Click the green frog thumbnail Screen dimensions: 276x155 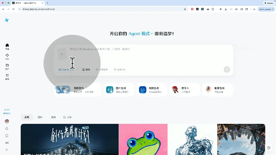coord(143,140)
